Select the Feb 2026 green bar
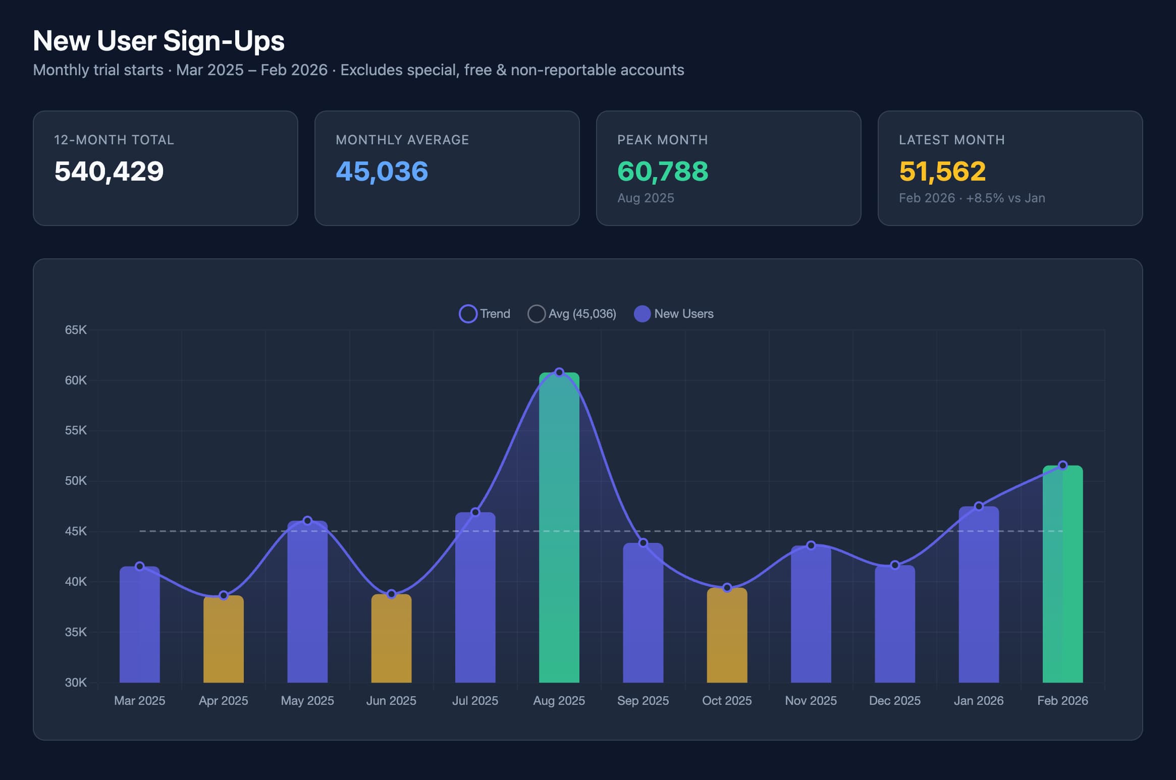Screen dimensions: 1176x780 click(x=1062, y=575)
